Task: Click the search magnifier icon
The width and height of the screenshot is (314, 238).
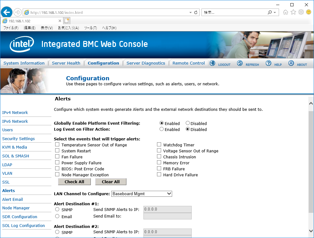Action: (270, 12)
